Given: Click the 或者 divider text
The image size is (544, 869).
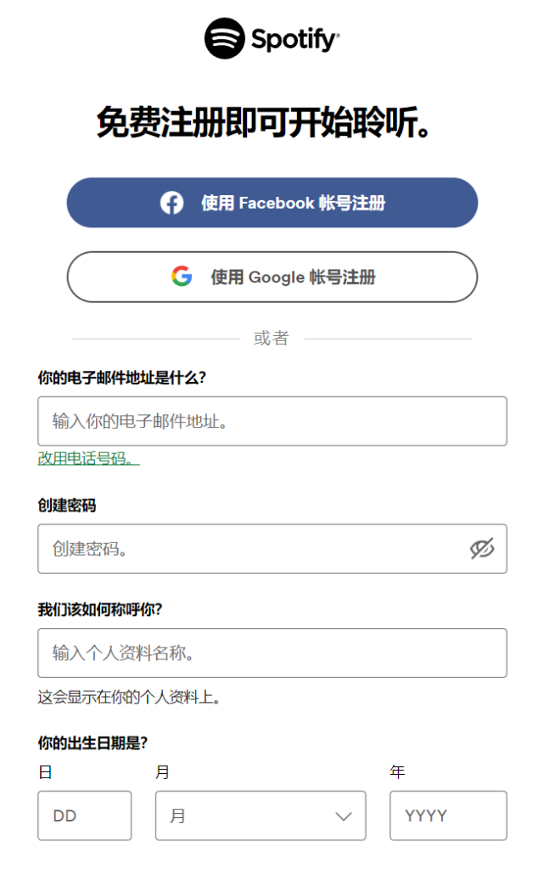Looking at the screenshot, I should click(x=272, y=337).
